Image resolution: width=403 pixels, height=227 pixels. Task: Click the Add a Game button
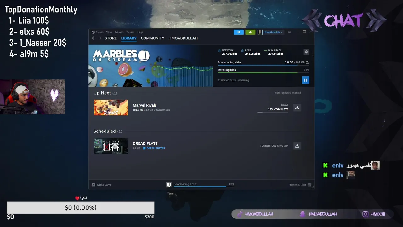pos(102,185)
